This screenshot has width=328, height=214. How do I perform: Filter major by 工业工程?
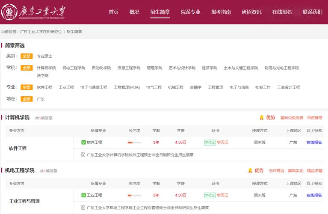(x=66, y=87)
